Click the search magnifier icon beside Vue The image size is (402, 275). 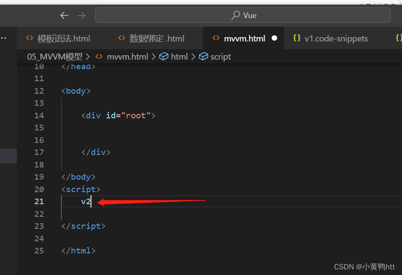[x=236, y=16]
